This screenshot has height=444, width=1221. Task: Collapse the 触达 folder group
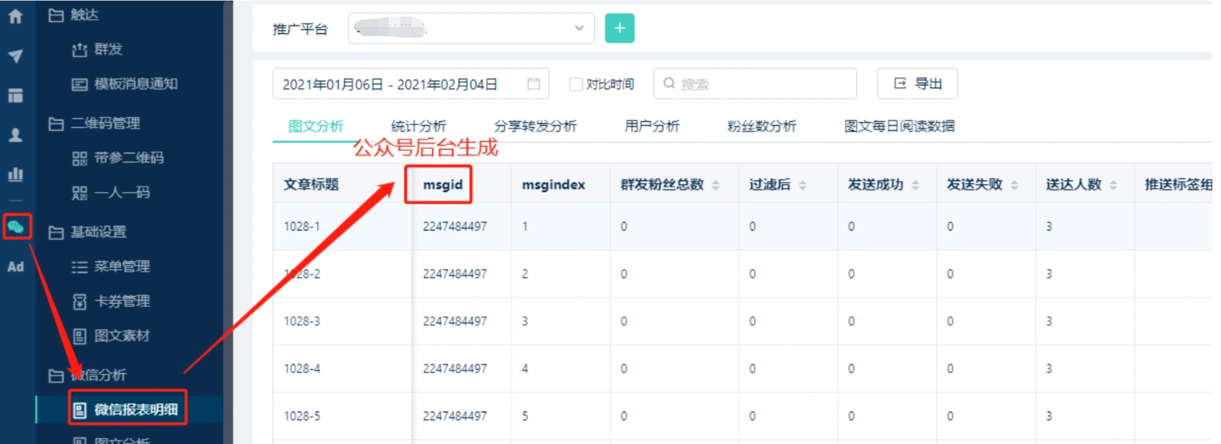[x=73, y=15]
